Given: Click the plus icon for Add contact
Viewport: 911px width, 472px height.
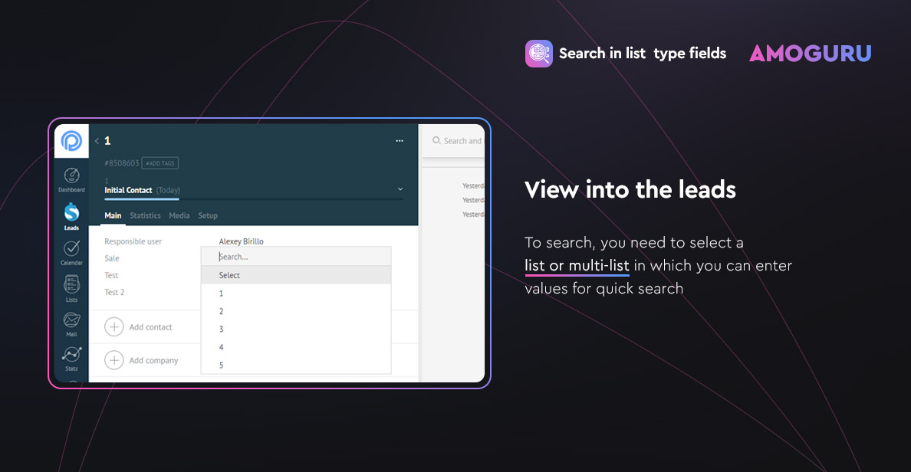Looking at the screenshot, I should click(x=113, y=327).
